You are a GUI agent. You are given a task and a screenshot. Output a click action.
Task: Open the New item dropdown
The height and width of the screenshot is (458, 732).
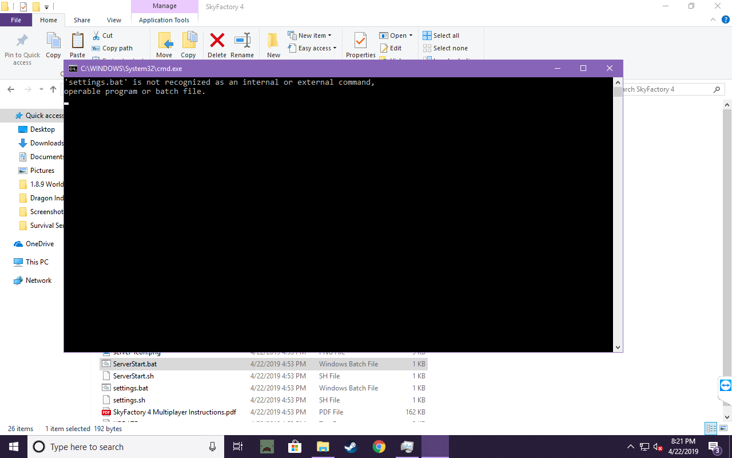pos(309,35)
